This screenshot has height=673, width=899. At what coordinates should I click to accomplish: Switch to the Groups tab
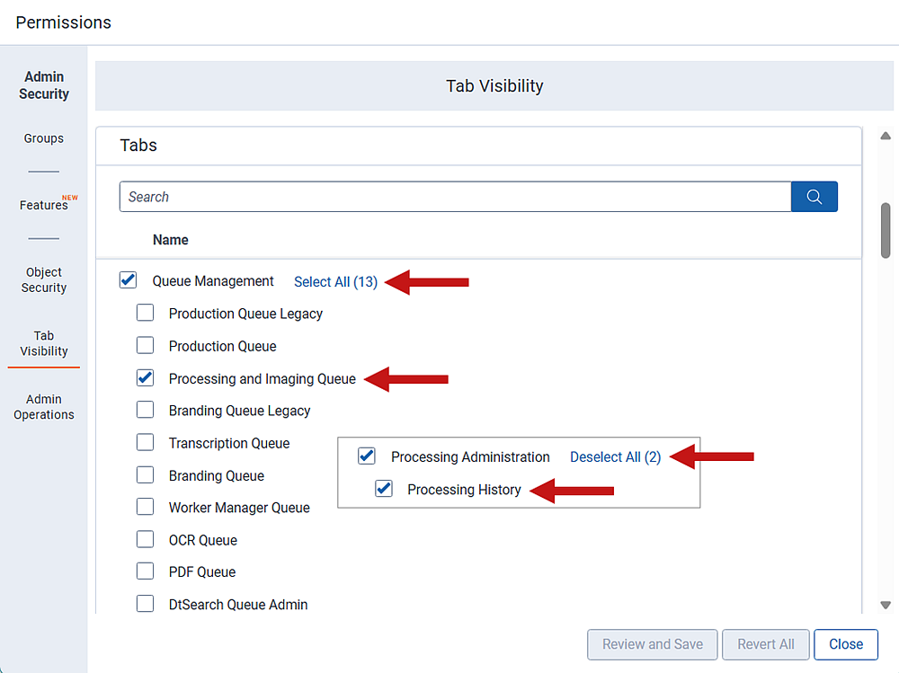pyautogui.click(x=43, y=137)
